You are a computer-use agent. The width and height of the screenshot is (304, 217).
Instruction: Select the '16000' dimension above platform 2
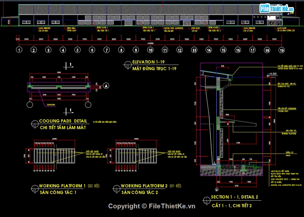coord(136,139)
